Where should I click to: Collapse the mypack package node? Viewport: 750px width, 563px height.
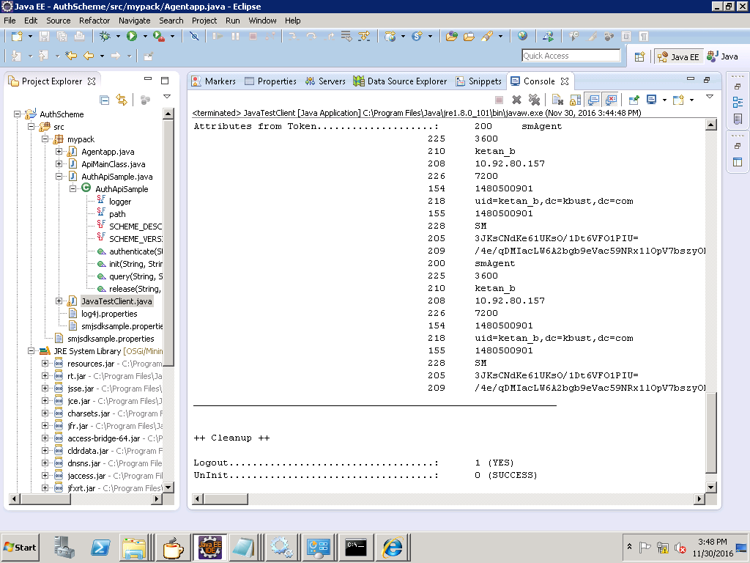45,139
